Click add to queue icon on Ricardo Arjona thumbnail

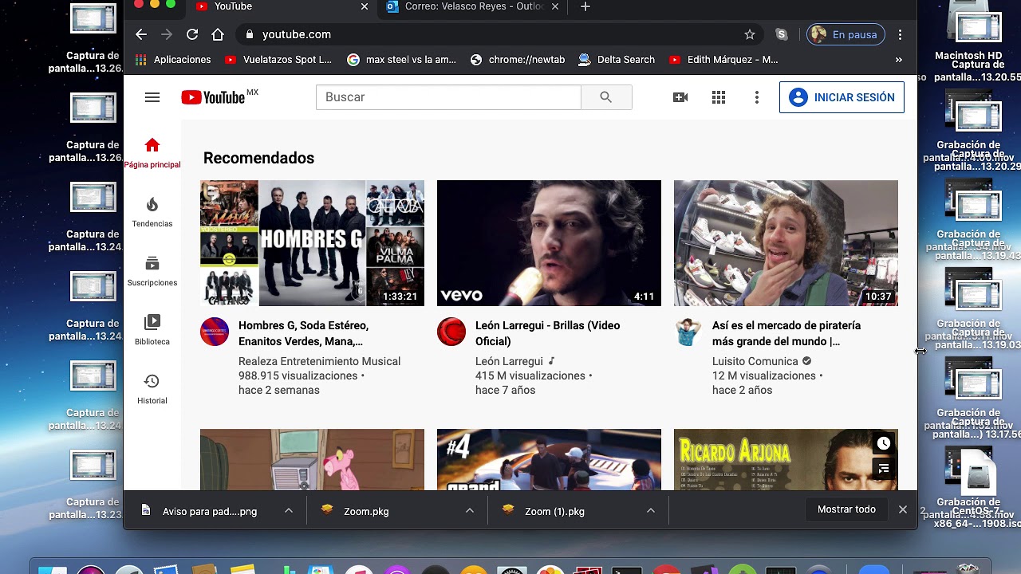click(884, 469)
